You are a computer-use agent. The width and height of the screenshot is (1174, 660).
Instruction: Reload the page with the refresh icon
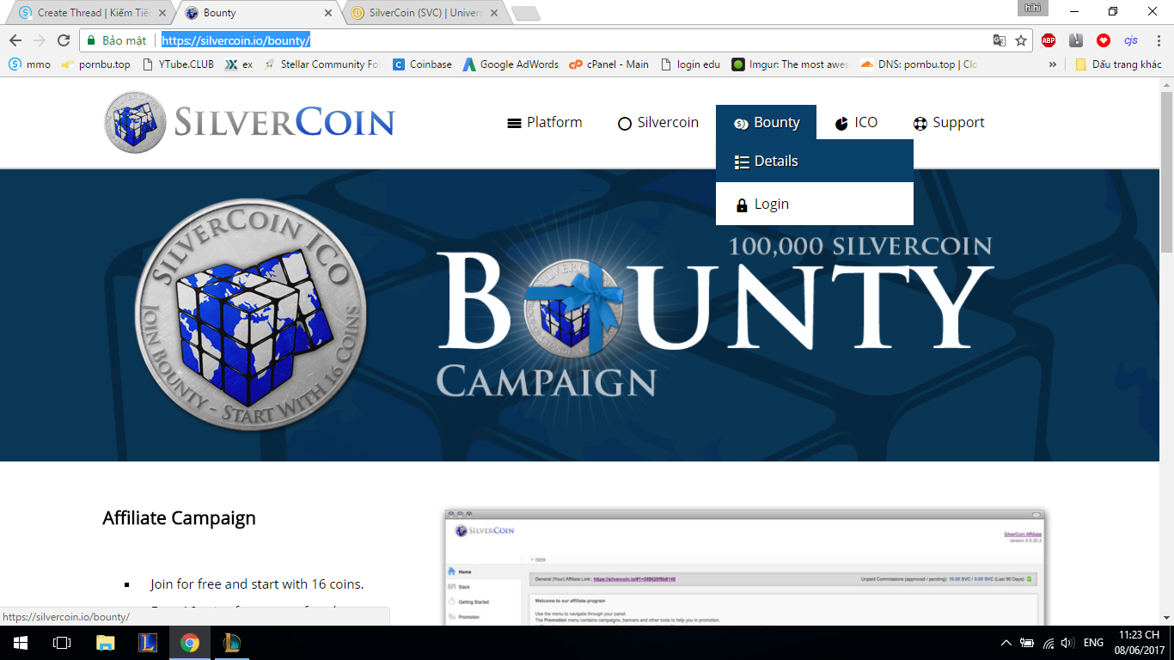pyautogui.click(x=64, y=40)
